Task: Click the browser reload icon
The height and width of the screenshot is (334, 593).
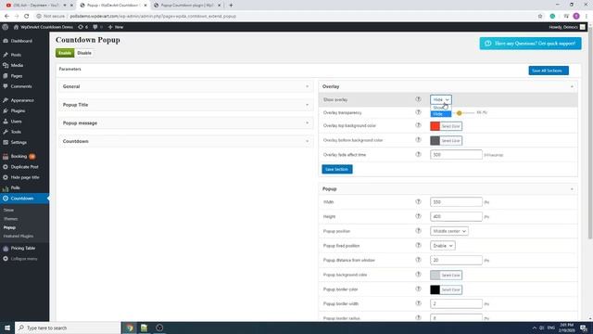Action: point(27,17)
